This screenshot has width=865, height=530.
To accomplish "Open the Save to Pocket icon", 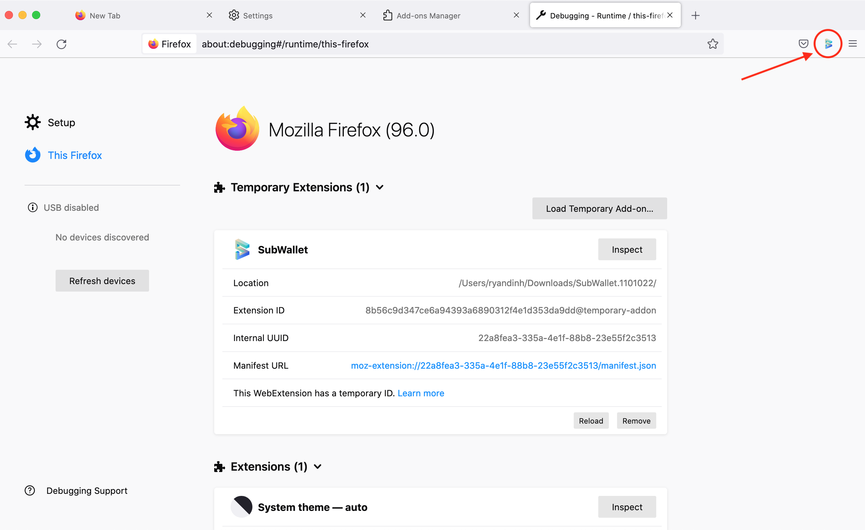I will coord(803,44).
